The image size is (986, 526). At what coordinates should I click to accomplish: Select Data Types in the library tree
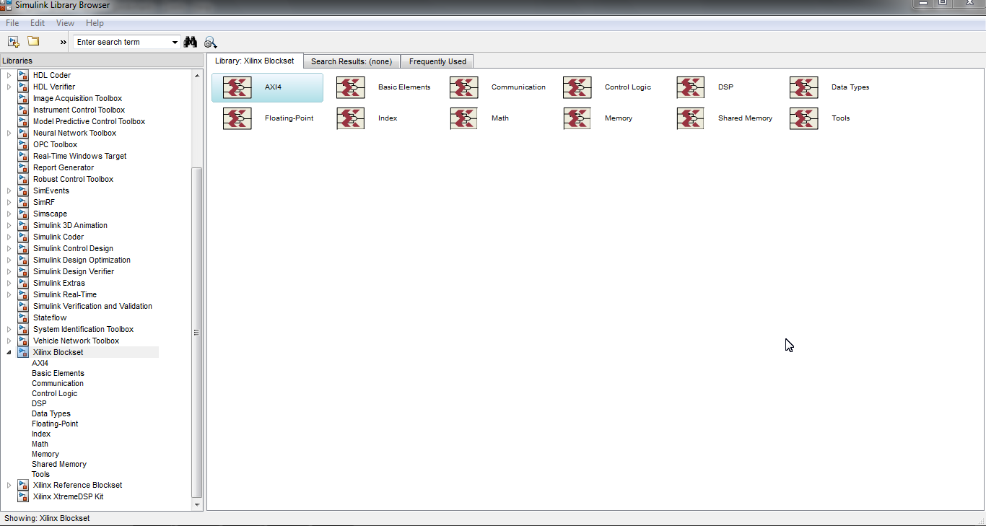51,413
